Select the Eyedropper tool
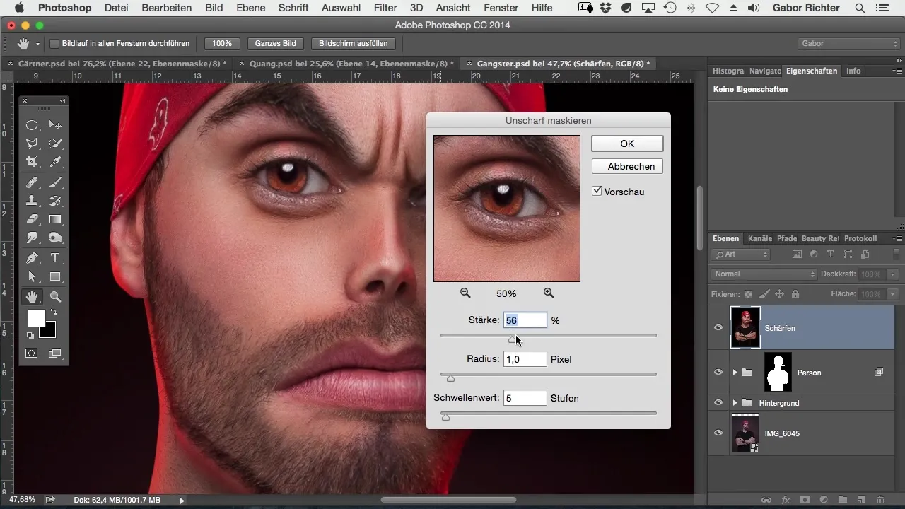 tap(55, 162)
